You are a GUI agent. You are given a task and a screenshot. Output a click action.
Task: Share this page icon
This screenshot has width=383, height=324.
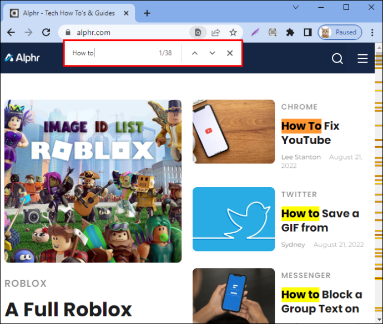216,32
